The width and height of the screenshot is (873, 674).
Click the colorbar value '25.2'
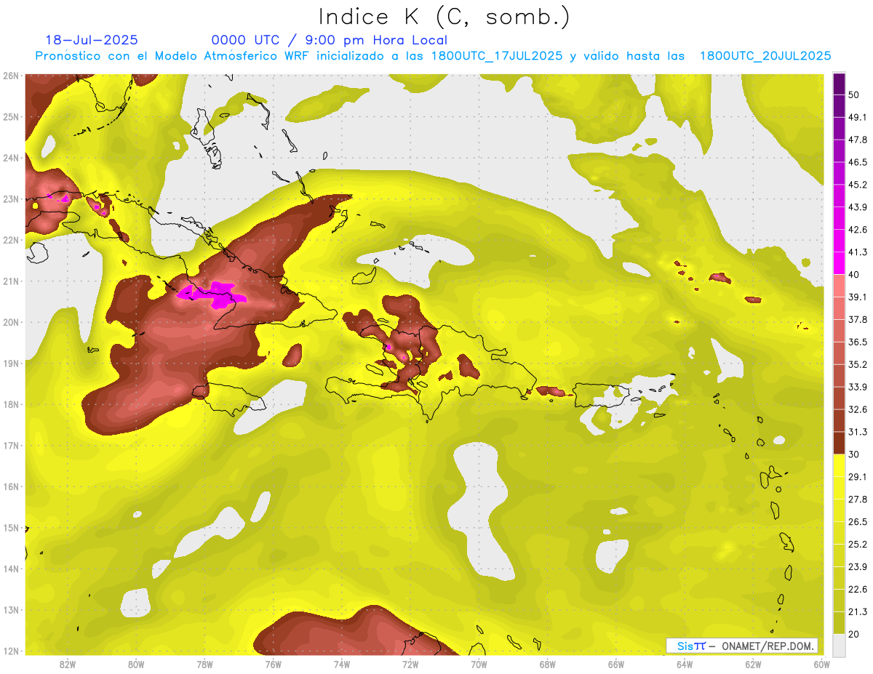point(857,545)
